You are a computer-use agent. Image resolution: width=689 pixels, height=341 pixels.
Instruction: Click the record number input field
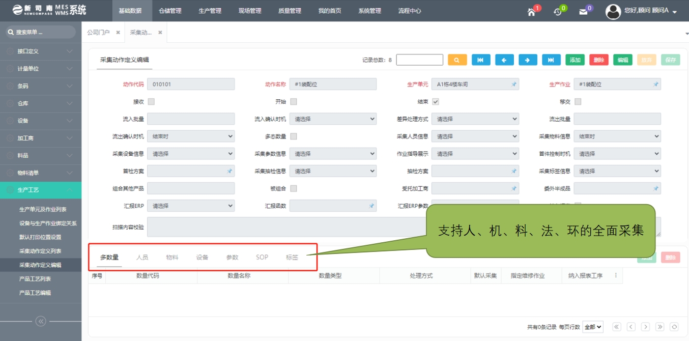[419, 60]
